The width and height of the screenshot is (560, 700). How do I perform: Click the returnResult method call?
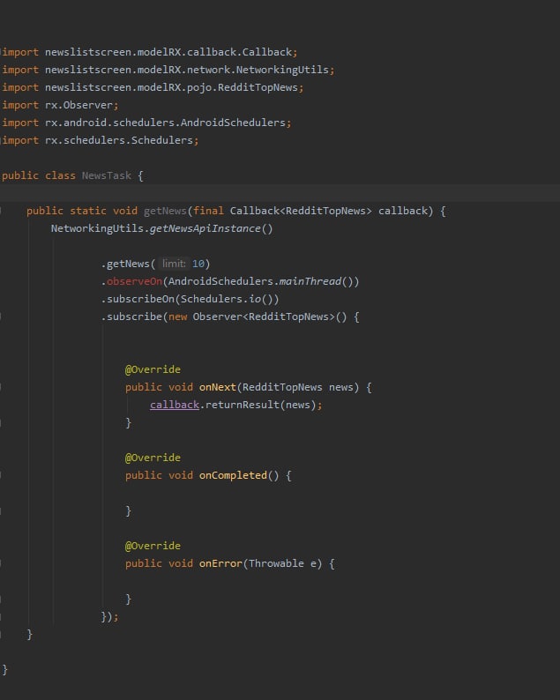point(242,405)
